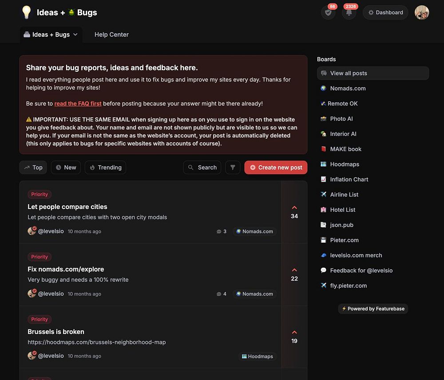The width and height of the screenshot is (444, 380).
Task: Click hoodmaps.com/brussels-neighborhood-map text
Action: [96, 342]
